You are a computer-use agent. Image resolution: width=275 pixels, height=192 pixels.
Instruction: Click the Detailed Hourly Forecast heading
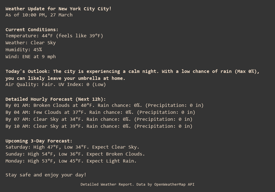(x=56, y=99)
